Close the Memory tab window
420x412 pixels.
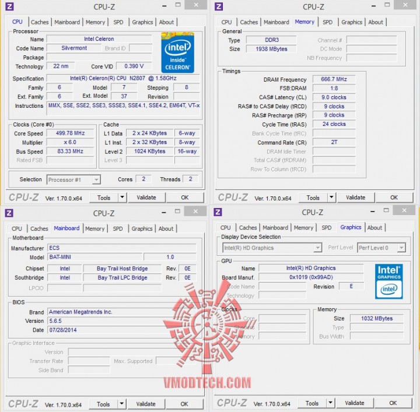(405, 5)
